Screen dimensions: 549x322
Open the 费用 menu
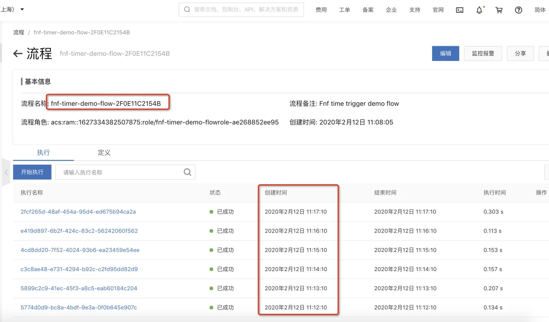click(x=321, y=10)
